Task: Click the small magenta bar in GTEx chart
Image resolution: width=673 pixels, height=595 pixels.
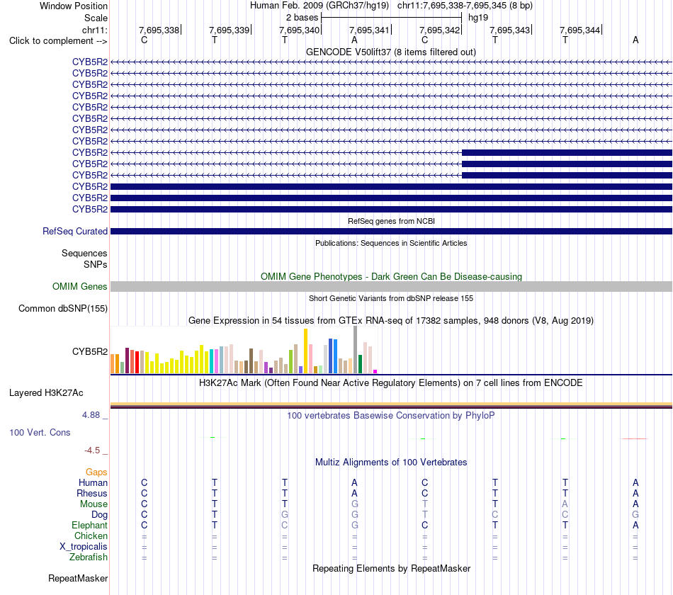Action: click(375, 372)
